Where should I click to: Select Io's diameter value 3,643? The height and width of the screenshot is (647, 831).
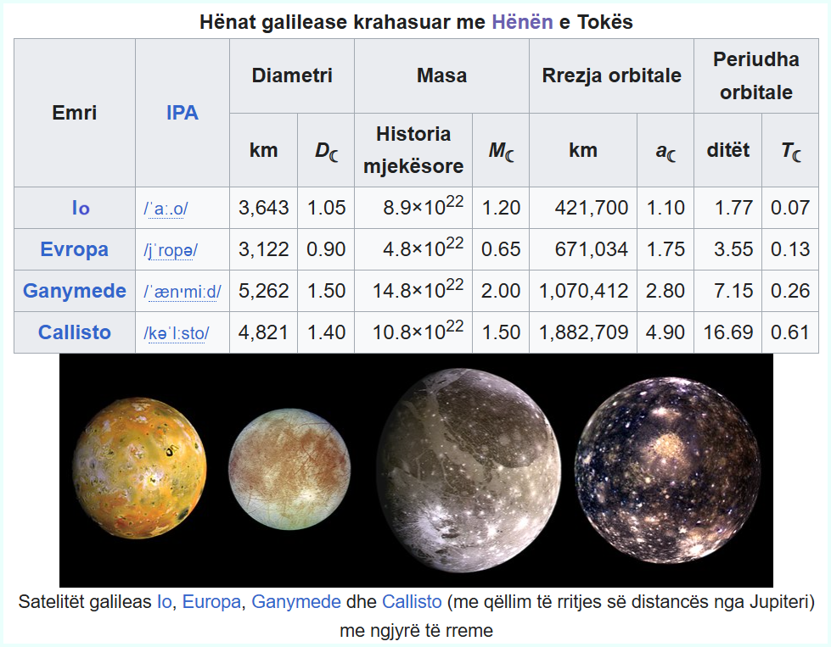click(x=263, y=208)
